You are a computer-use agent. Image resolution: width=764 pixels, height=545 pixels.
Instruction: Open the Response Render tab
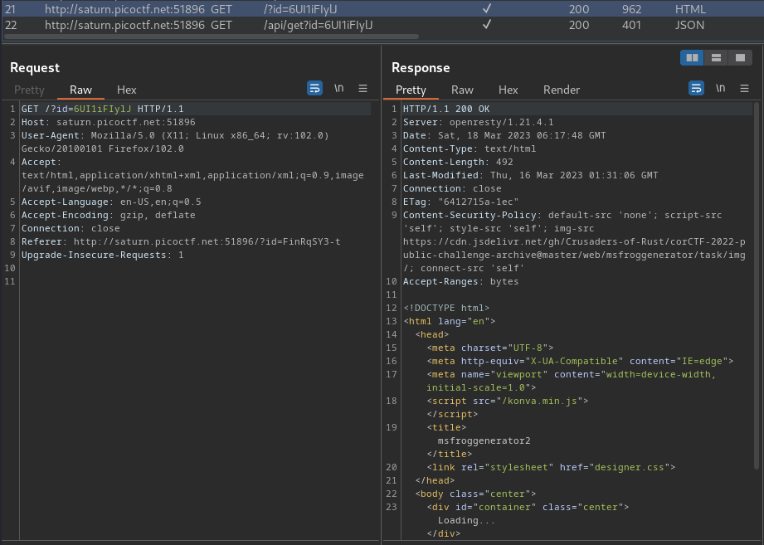coord(562,90)
